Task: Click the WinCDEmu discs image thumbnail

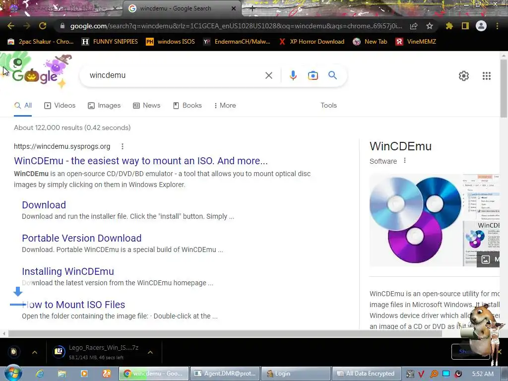Action: pos(416,220)
